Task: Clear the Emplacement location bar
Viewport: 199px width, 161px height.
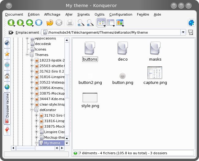Action: click(11, 33)
